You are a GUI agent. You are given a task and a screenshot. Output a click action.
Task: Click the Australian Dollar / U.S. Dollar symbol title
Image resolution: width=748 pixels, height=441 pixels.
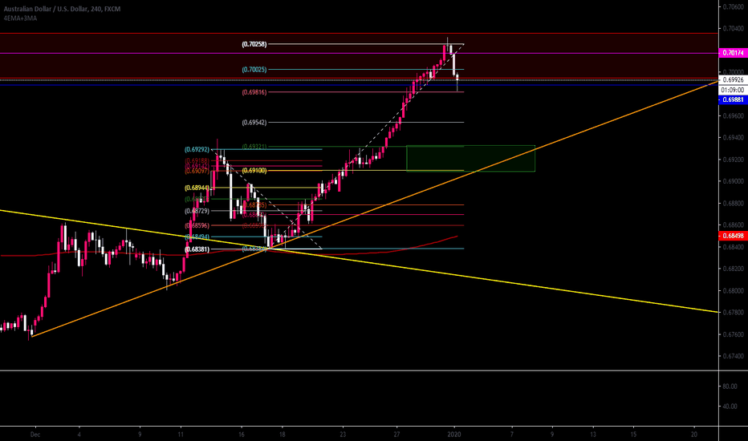62,9
